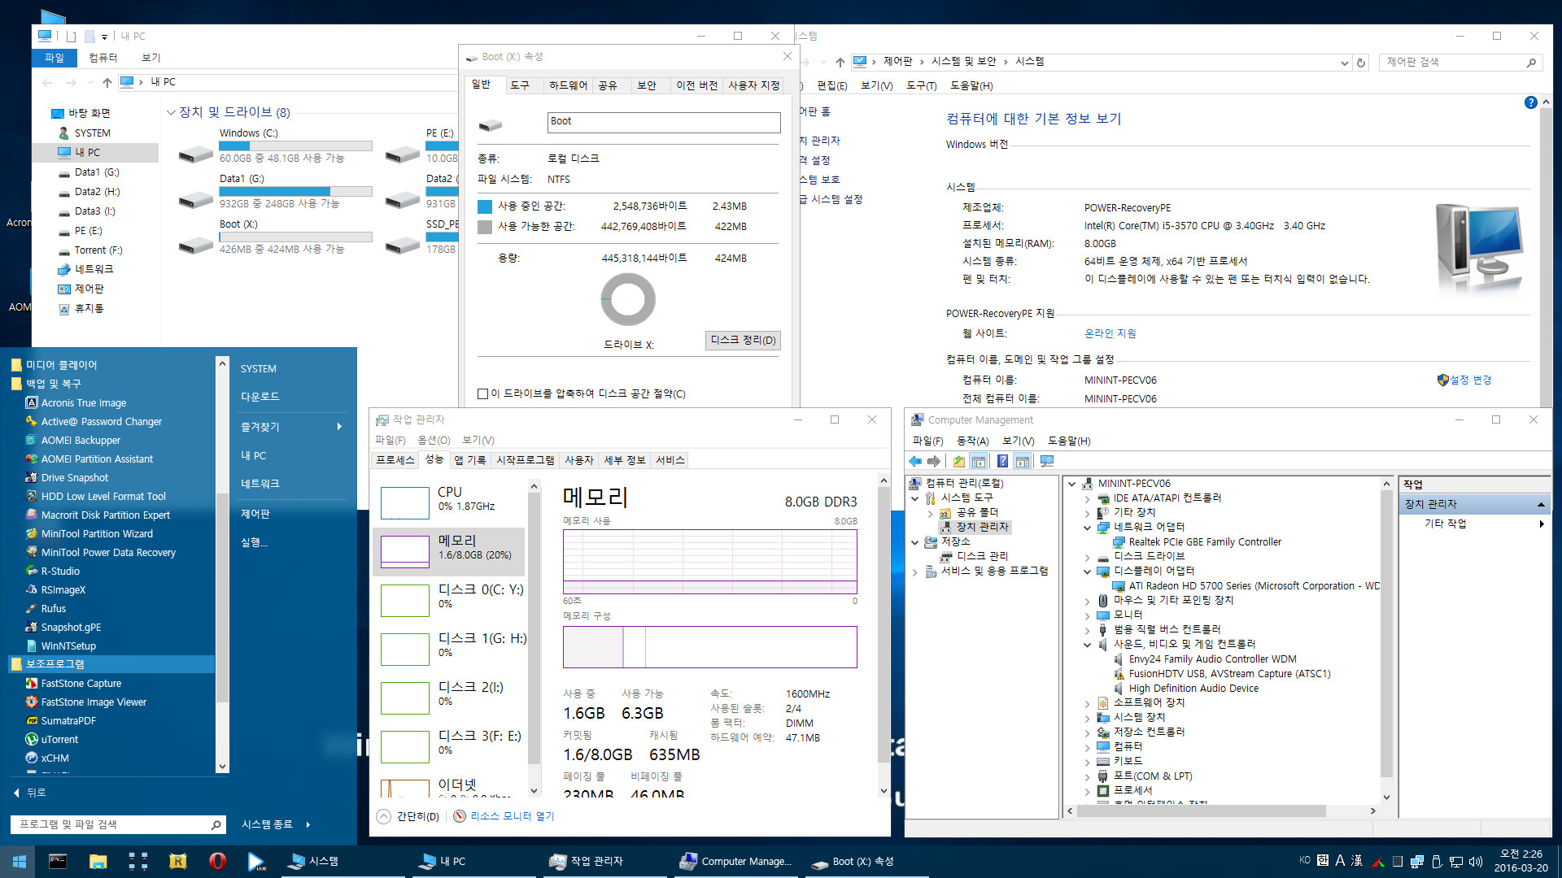Click the refresh button in the system window address bar

point(1360,63)
